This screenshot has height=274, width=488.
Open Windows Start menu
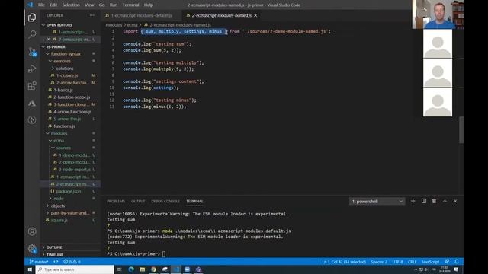[x=30, y=269]
